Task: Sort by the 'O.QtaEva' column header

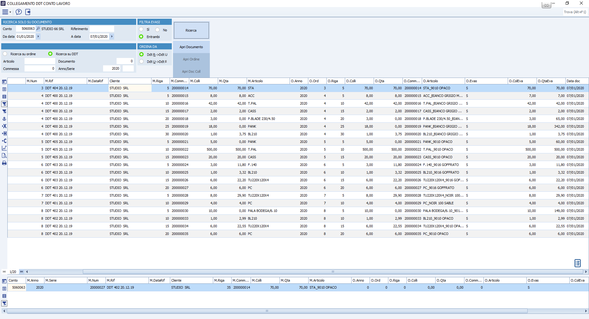Action: 551,81
